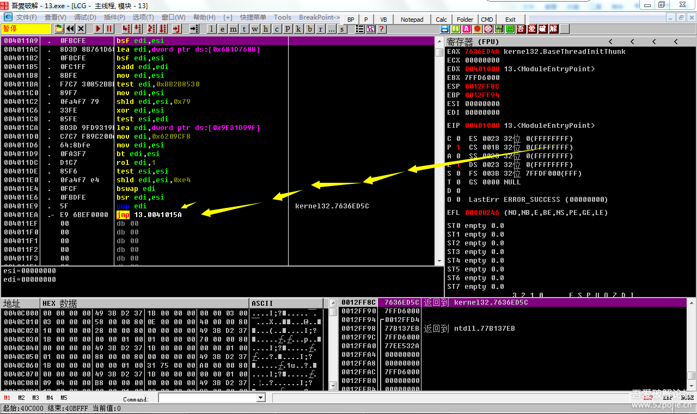Open Patches window with 'P' button
This screenshot has height=414, width=697.
288,29
